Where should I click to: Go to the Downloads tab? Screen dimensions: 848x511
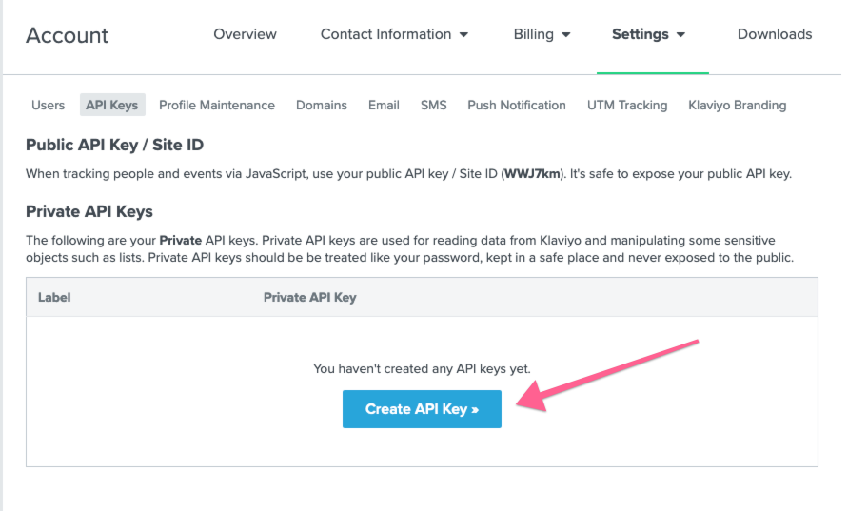coord(775,34)
